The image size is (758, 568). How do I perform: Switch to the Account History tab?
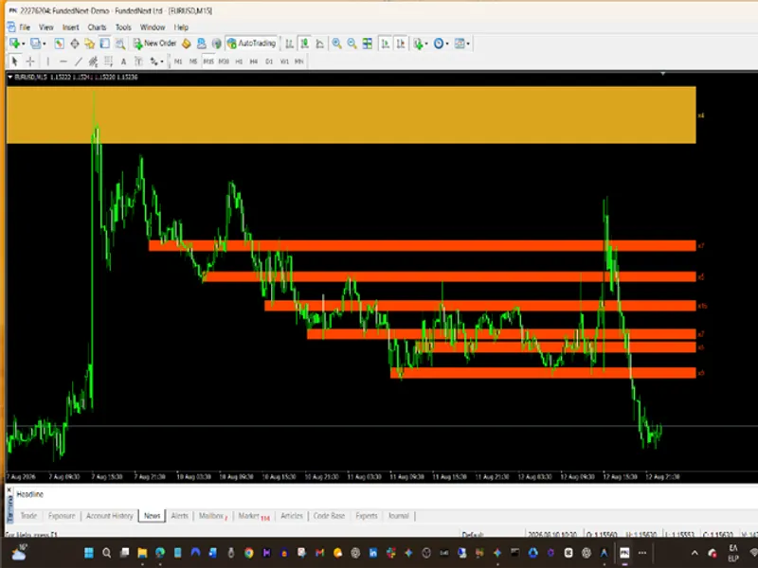pyautogui.click(x=110, y=516)
